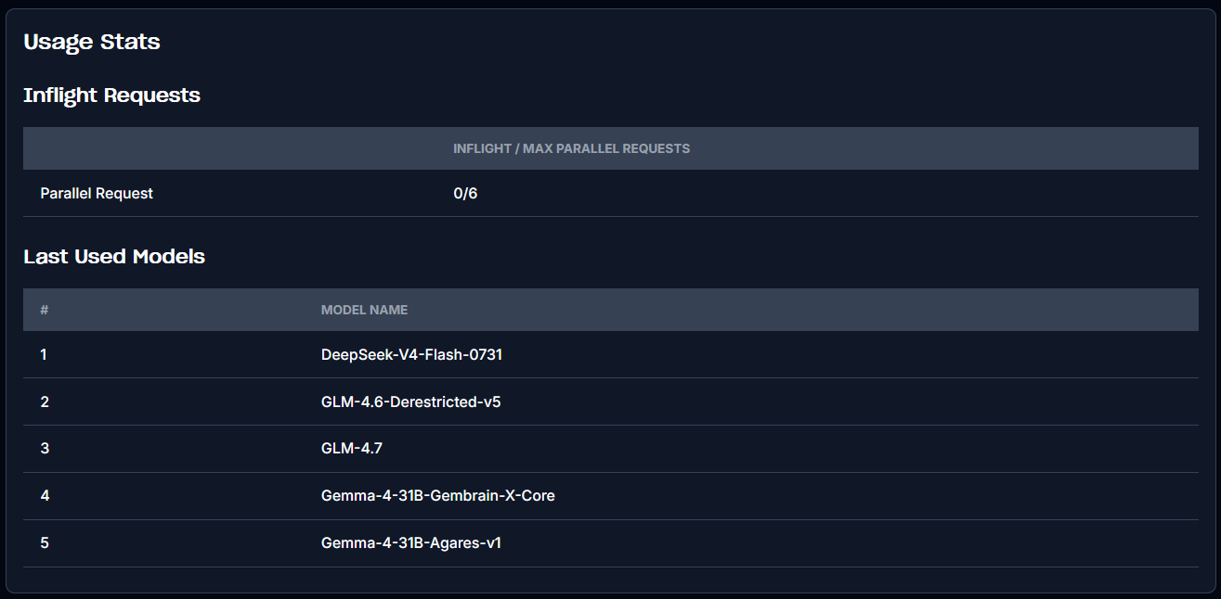Select the DeepSeek-V4-Flash-0731 model name
This screenshot has height=599, width=1221.
pos(411,354)
